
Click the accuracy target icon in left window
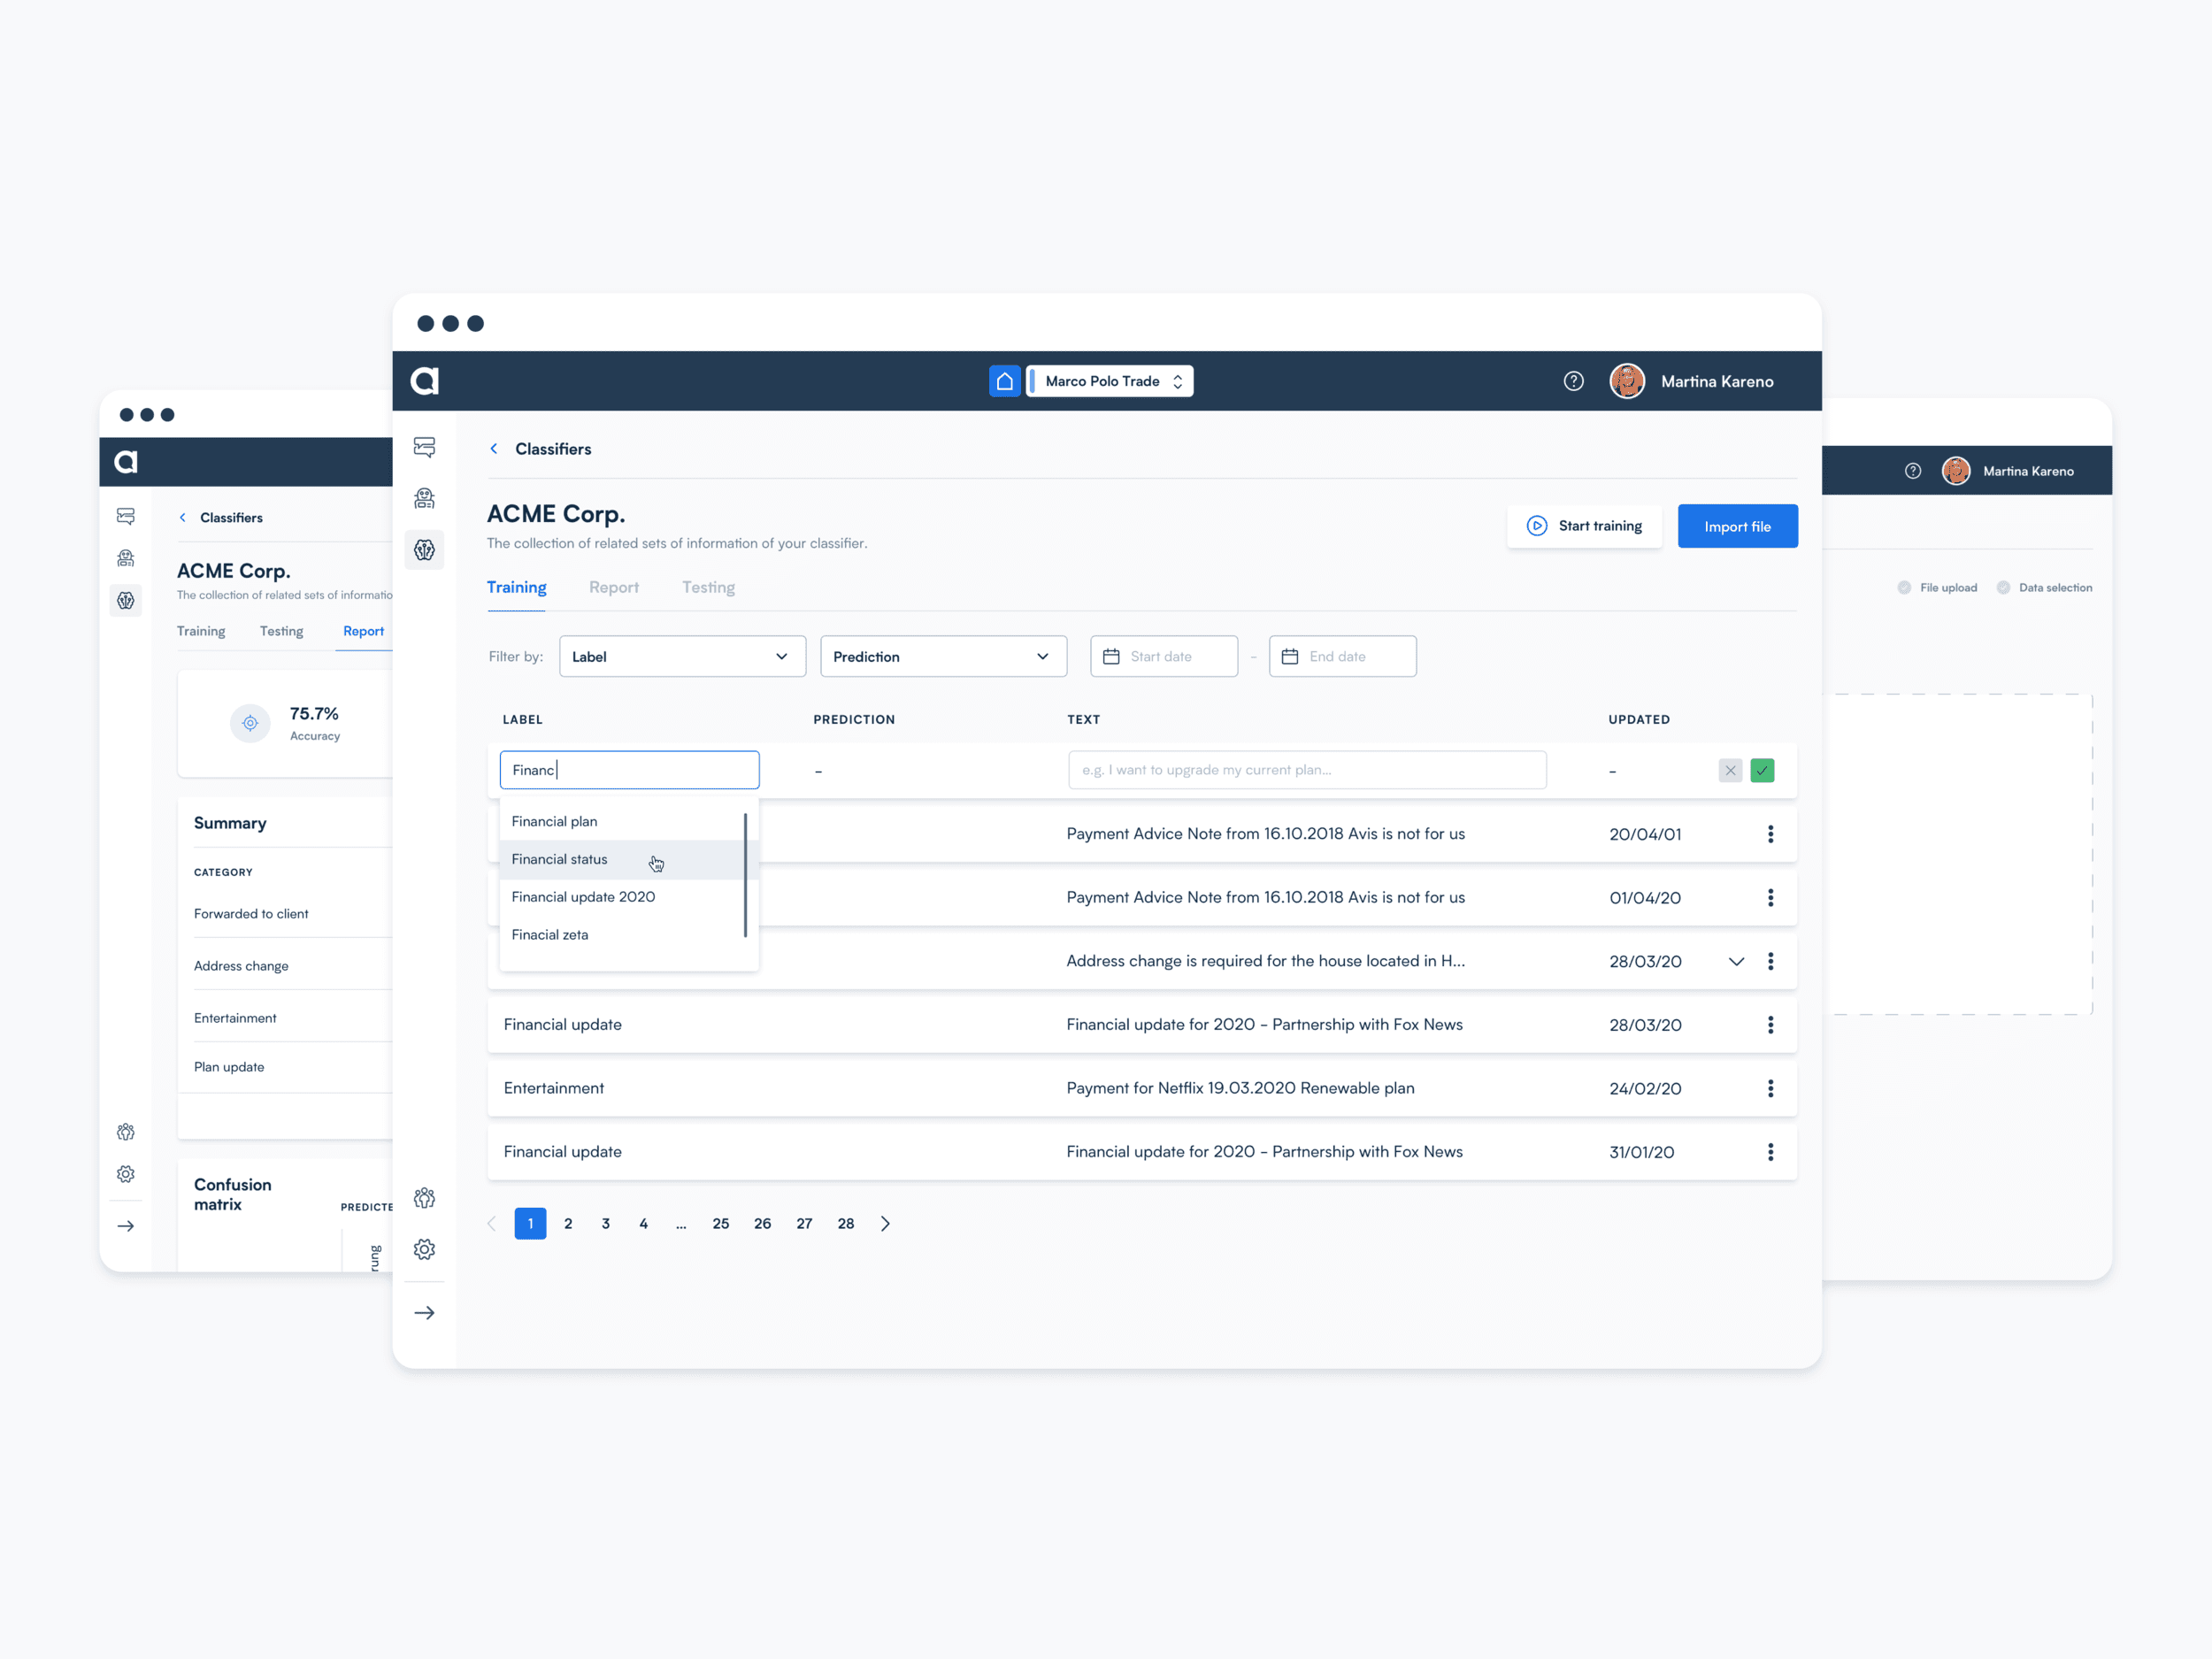coord(250,723)
